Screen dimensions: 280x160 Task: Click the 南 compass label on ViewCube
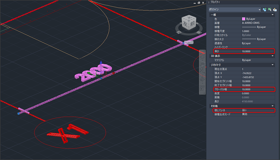pos(199,32)
